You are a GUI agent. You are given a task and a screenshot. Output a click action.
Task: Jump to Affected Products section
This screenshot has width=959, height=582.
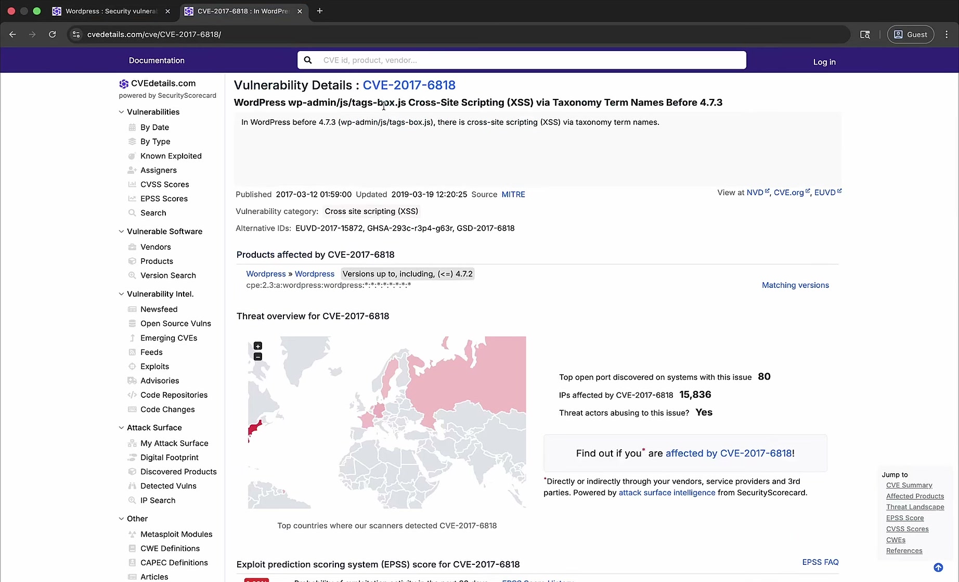(915, 496)
